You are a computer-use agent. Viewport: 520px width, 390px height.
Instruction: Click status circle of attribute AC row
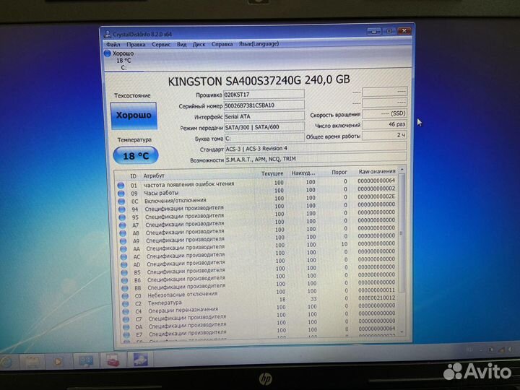tap(123, 256)
